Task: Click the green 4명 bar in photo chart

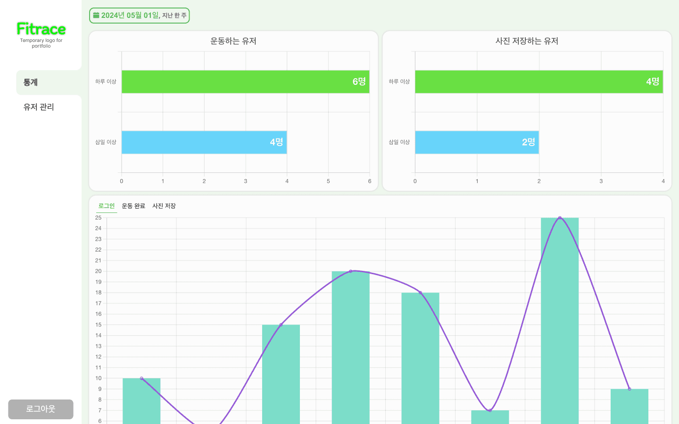Action: [x=538, y=82]
